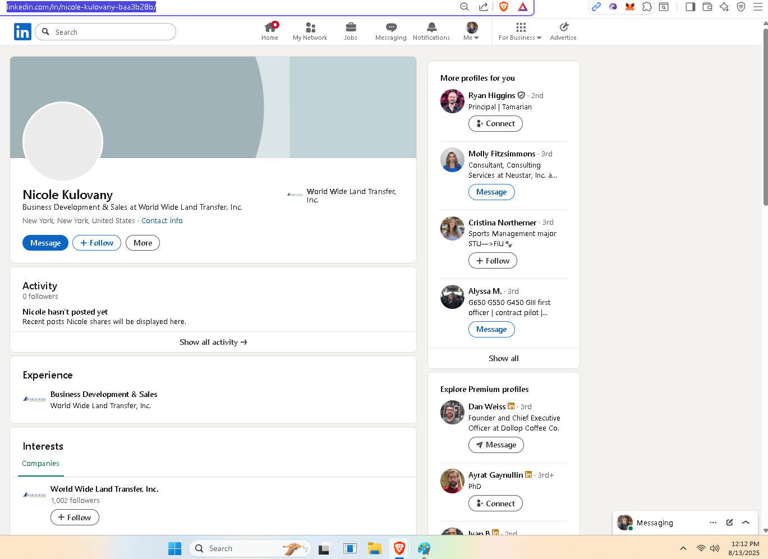
Task: Open the Advertise link icon
Action: point(563,31)
